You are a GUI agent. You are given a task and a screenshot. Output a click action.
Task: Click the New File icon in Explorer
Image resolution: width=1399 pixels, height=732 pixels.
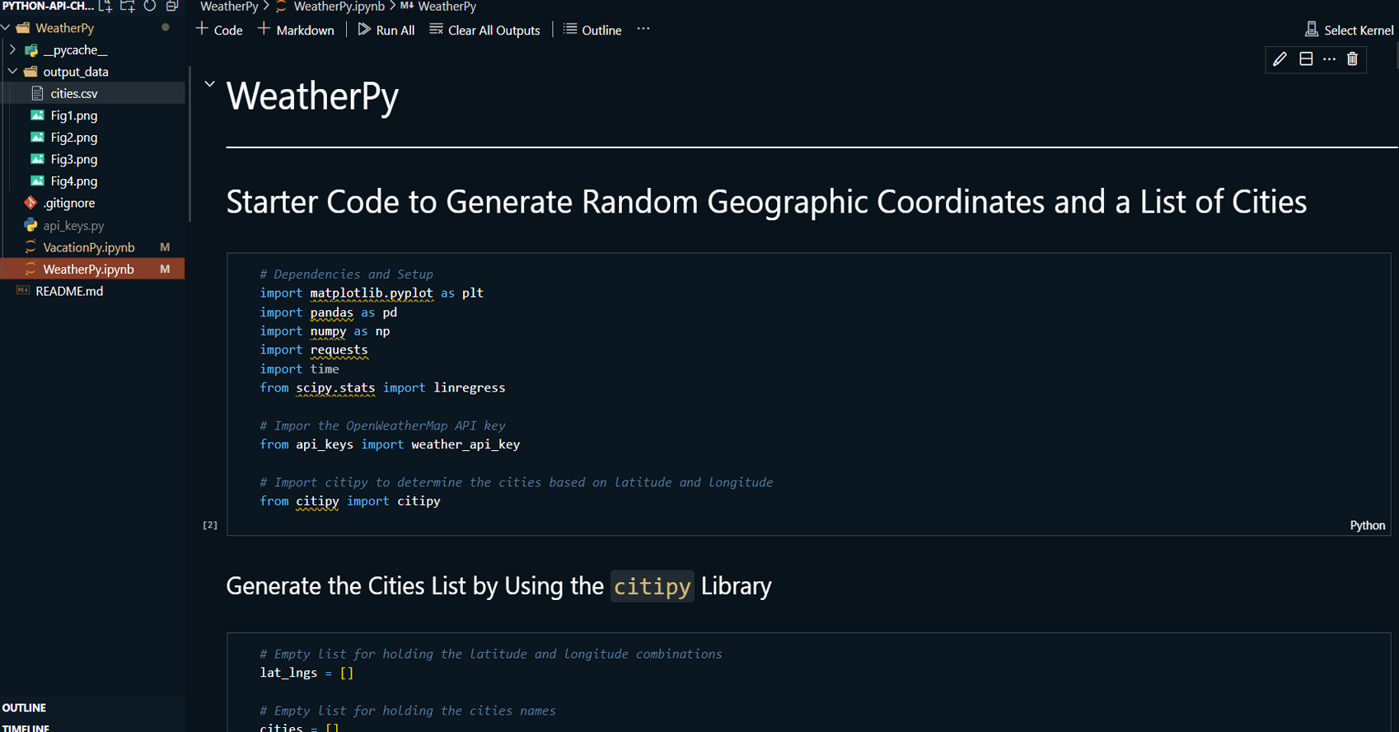(105, 6)
